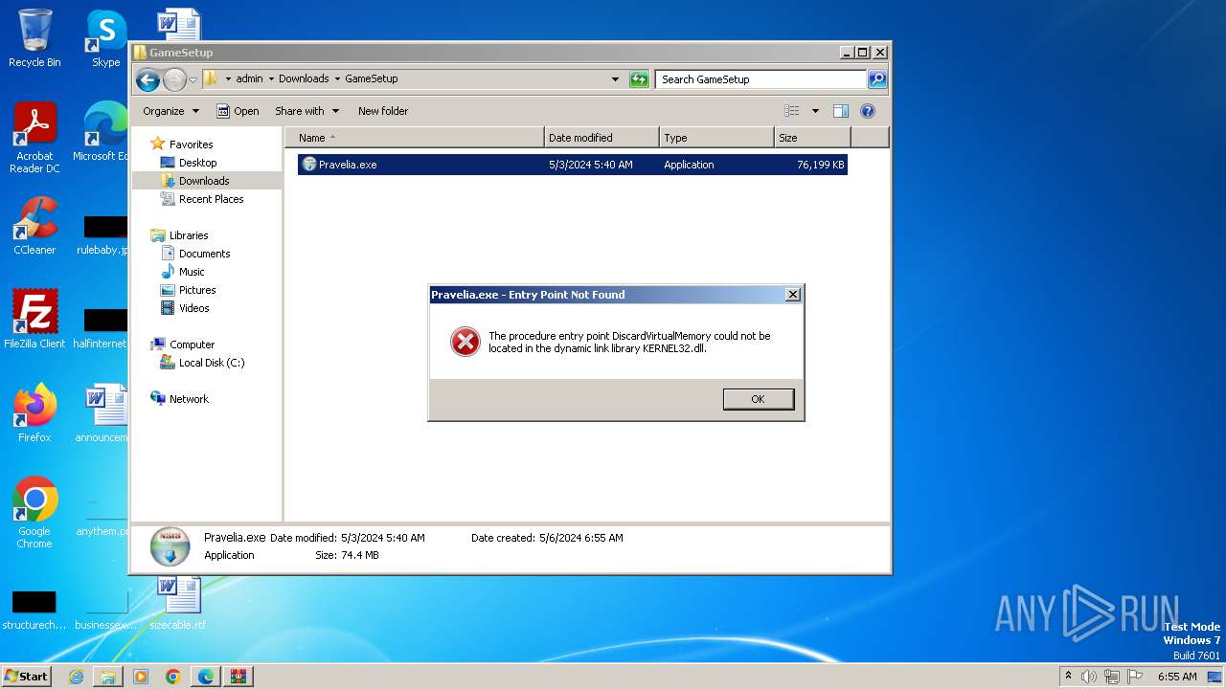Sort by Date modified column header
This screenshot has height=689, width=1226.
click(602, 138)
